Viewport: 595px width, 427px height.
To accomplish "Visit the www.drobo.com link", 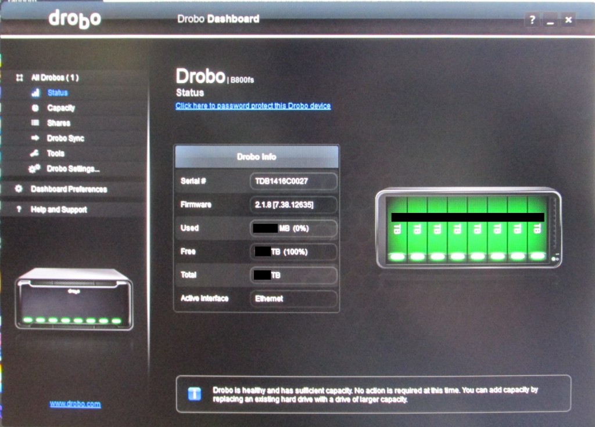I will [x=75, y=404].
